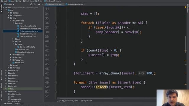Click the yellow inspection indicator icon
Viewport: 189px width, 106px height.
pyautogui.click(x=185, y=7)
